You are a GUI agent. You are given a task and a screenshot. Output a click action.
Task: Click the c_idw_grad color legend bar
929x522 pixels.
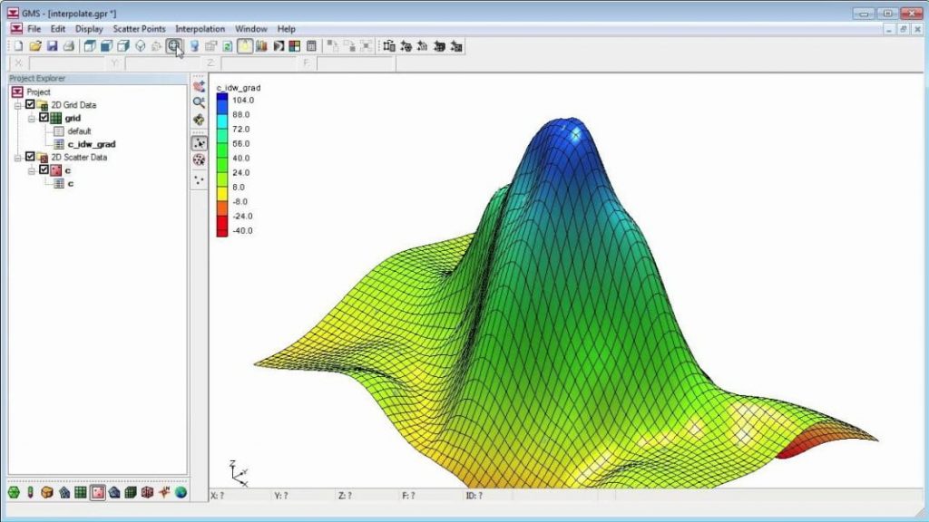pyautogui.click(x=221, y=165)
